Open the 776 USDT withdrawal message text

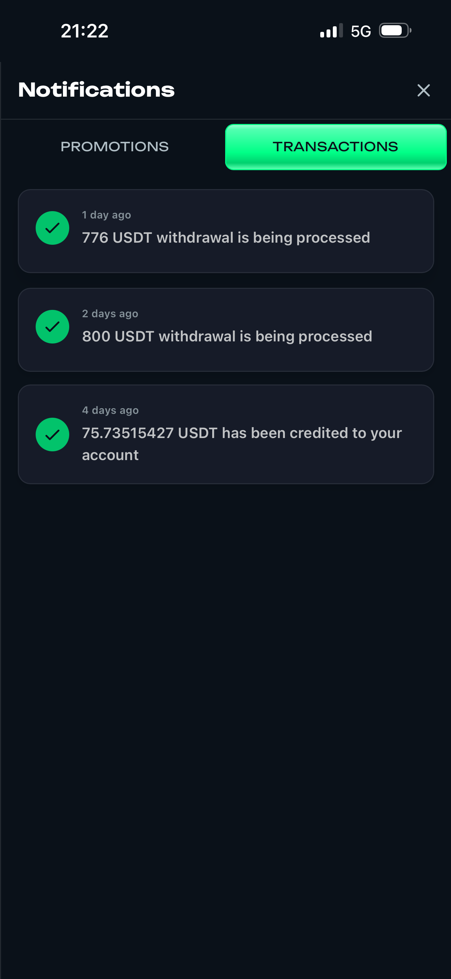226,238
